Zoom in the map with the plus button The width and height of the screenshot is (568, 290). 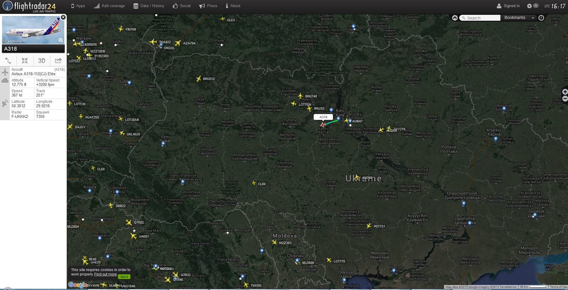(x=565, y=92)
